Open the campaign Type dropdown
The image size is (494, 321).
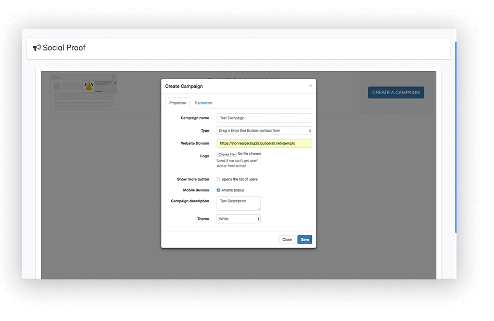point(264,131)
